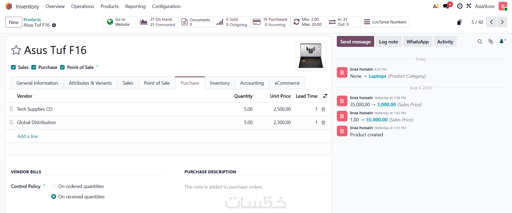Switch to the Inventory tab

(x=220, y=83)
